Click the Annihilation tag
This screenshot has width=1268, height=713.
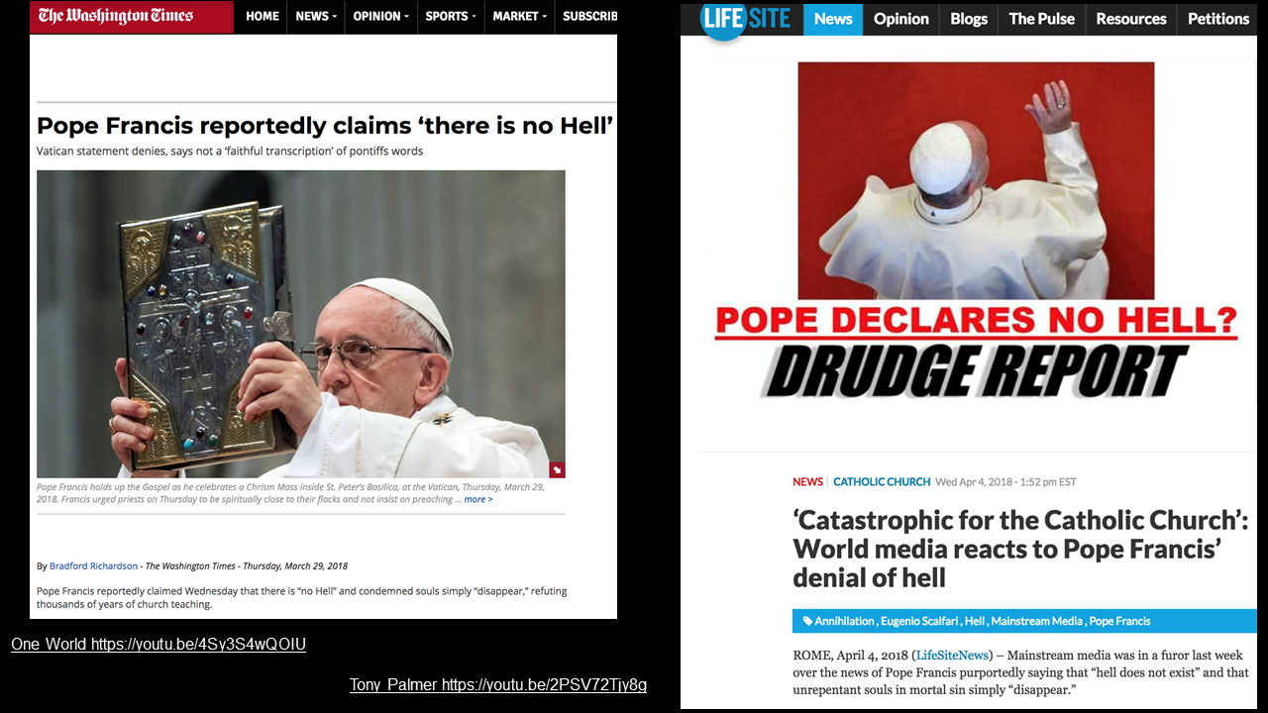click(x=844, y=621)
